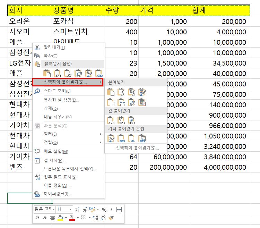This screenshot has width=260, height=228.
Task: Click merge and center in mini toolbar
Action: coord(119,210)
